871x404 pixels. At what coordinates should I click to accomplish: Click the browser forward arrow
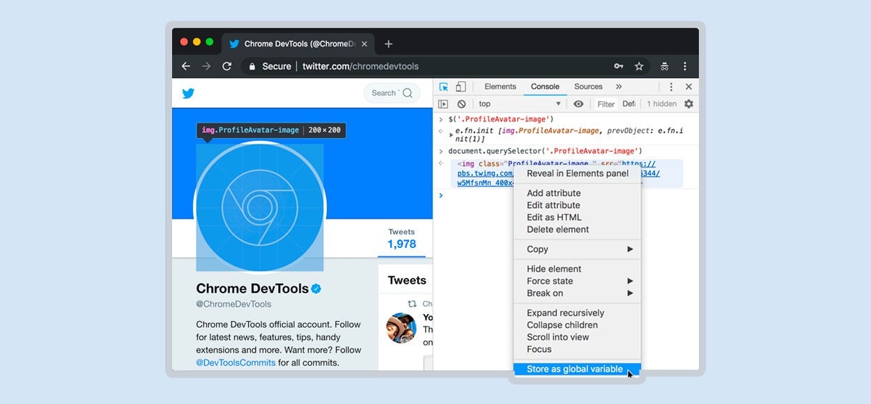coord(206,66)
